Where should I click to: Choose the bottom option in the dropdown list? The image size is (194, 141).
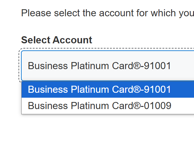pyautogui.click(x=99, y=106)
